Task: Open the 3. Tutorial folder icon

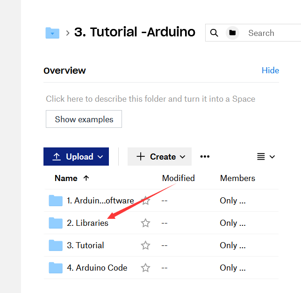Action: (x=56, y=245)
